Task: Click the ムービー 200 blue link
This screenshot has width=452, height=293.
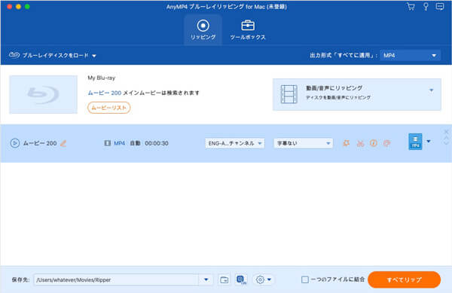Action: point(105,93)
